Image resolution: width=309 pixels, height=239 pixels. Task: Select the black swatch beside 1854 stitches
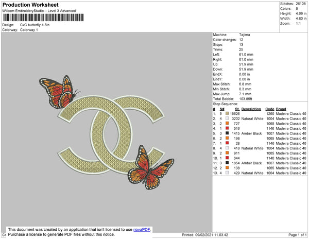(x=227, y=163)
